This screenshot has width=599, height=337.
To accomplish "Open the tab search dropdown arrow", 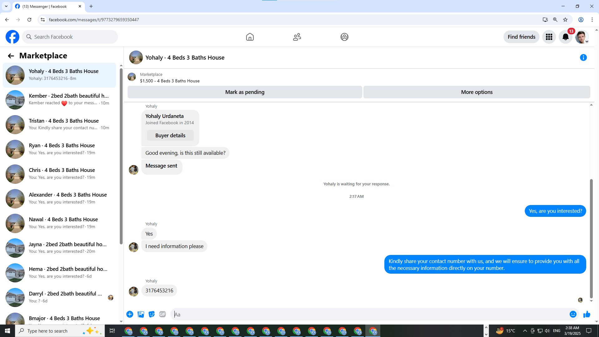I will coord(6,6).
